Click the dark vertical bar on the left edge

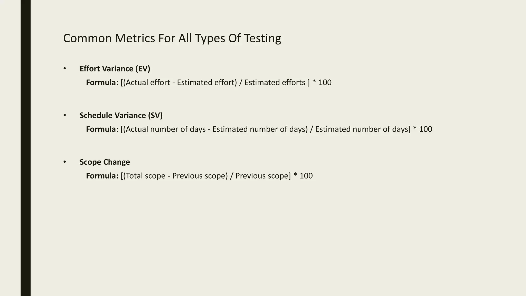coord(25,148)
